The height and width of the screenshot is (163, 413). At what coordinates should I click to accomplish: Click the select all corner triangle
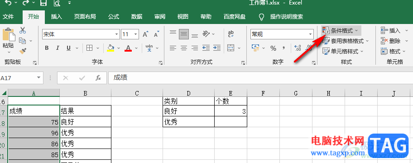coord(4,93)
